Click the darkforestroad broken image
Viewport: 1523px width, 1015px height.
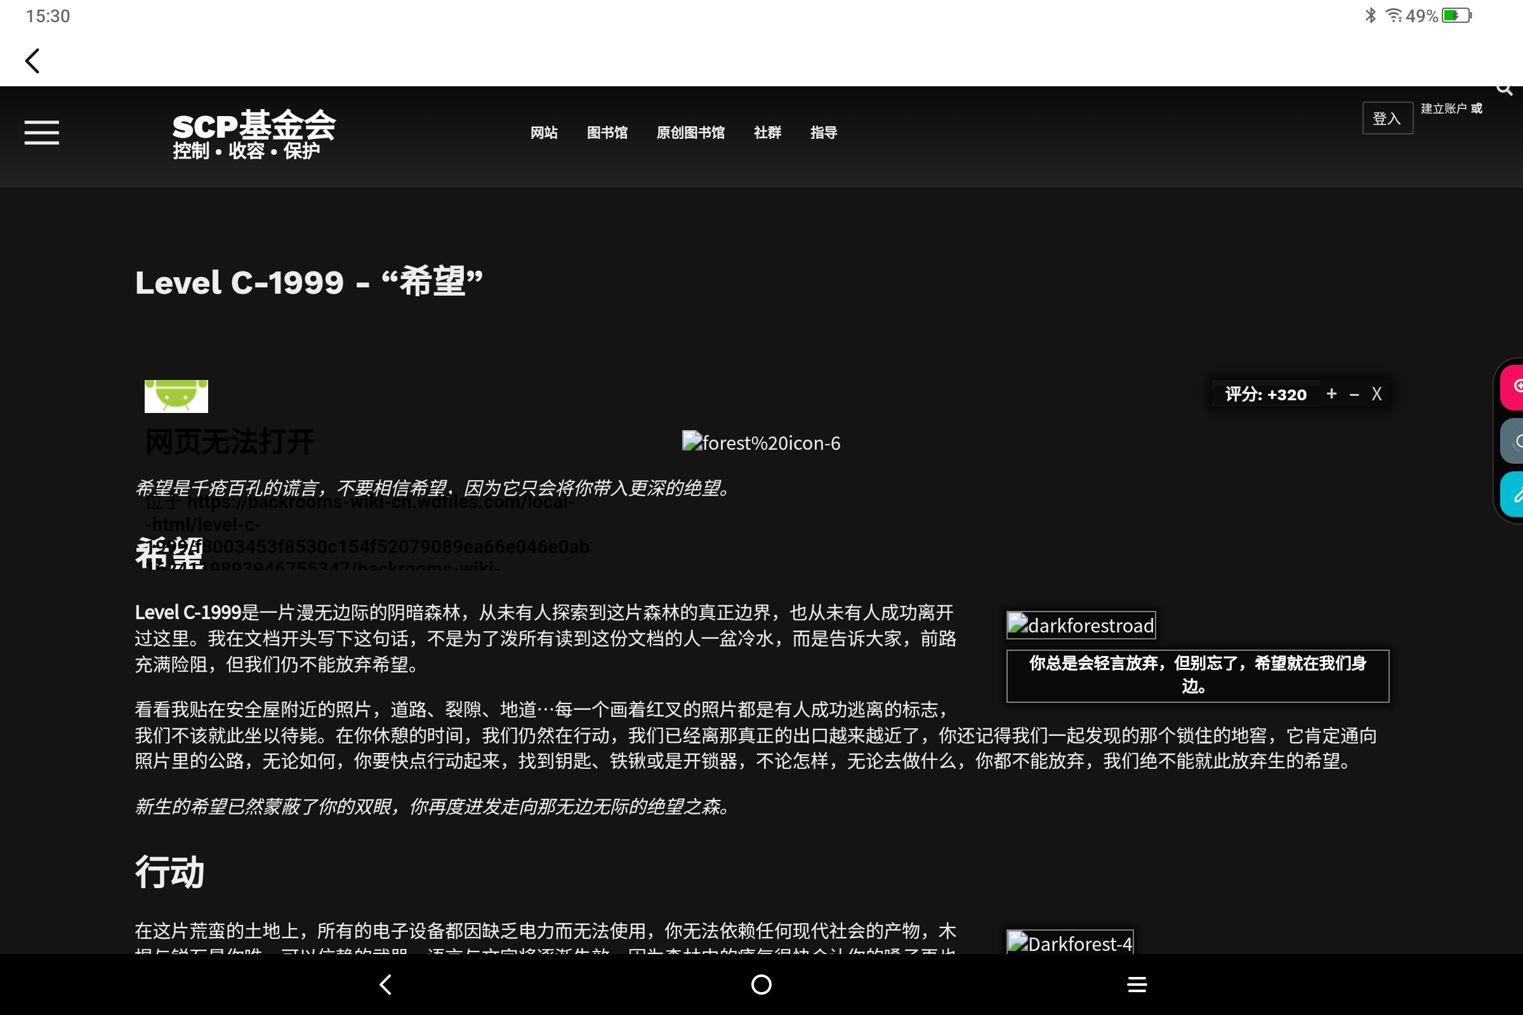pyautogui.click(x=1081, y=625)
